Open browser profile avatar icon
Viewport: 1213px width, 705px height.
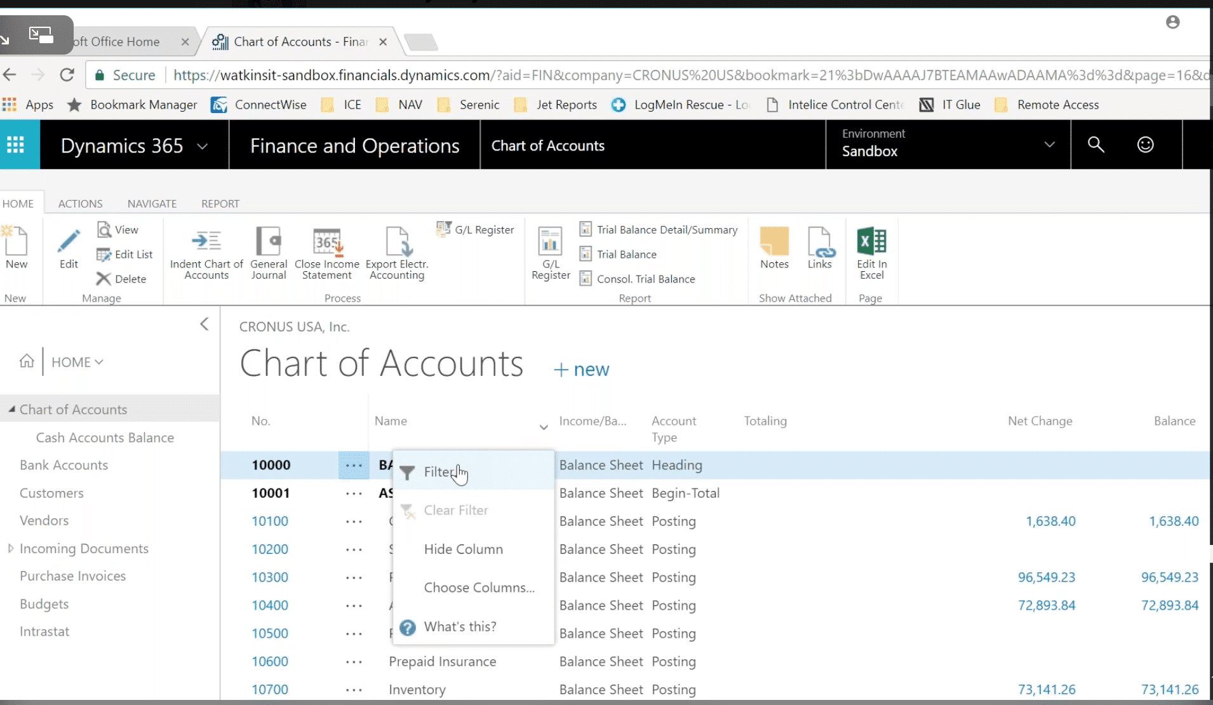coord(1173,22)
